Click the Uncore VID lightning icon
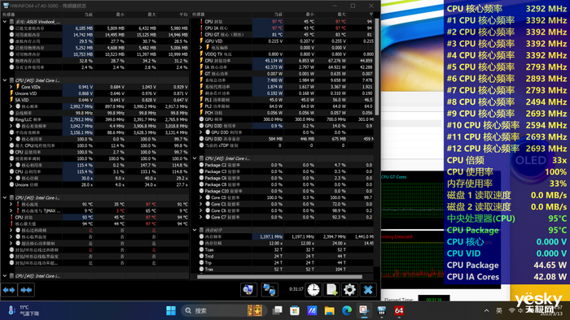 click(12, 93)
